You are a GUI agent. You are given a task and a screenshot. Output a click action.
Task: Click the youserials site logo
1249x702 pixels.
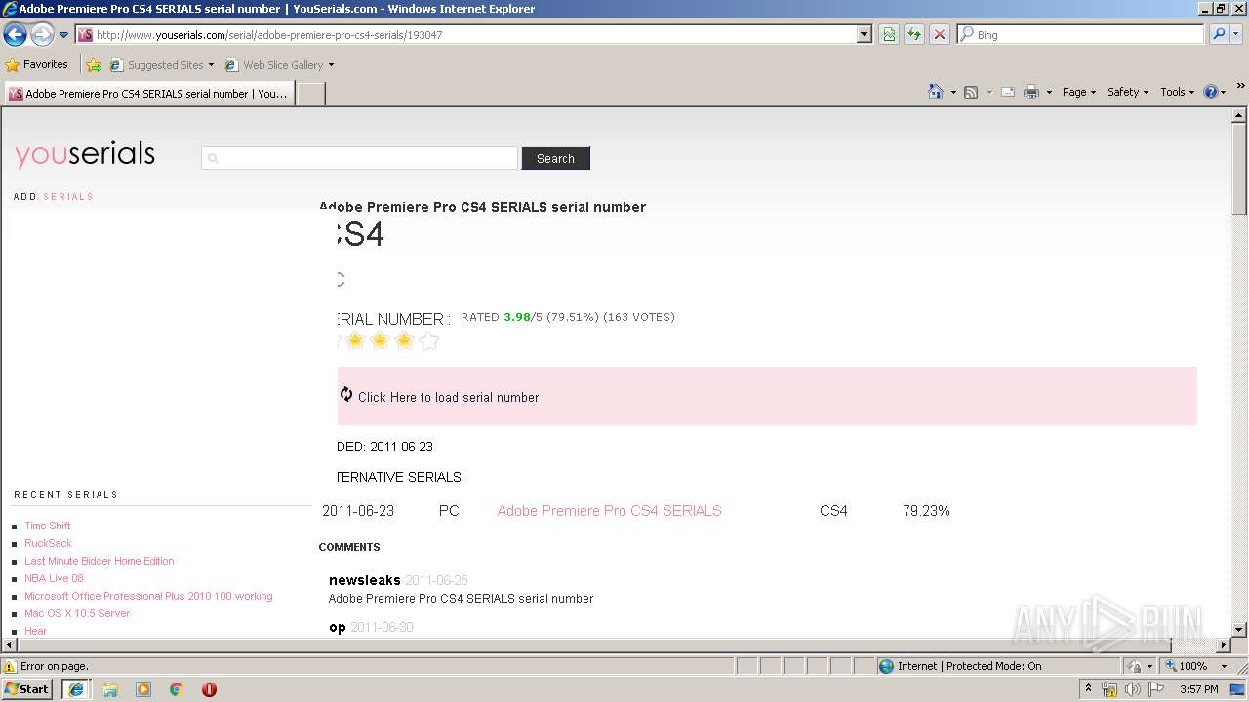pyautogui.click(x=85, y=154)
